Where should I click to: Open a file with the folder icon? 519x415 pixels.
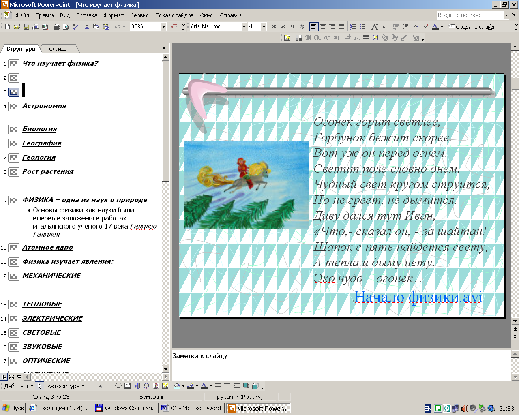[17, 27]
